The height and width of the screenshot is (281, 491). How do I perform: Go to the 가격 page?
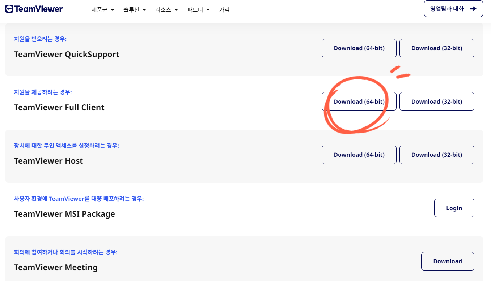(224, 10)
